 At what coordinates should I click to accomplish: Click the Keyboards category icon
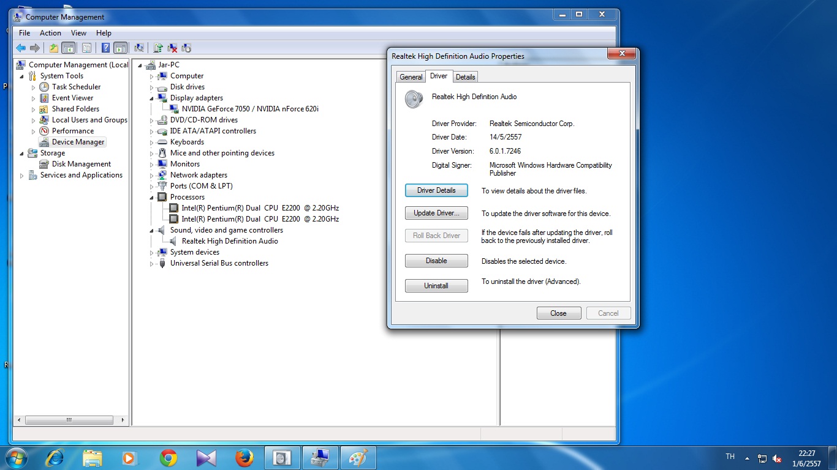point(162,142)
